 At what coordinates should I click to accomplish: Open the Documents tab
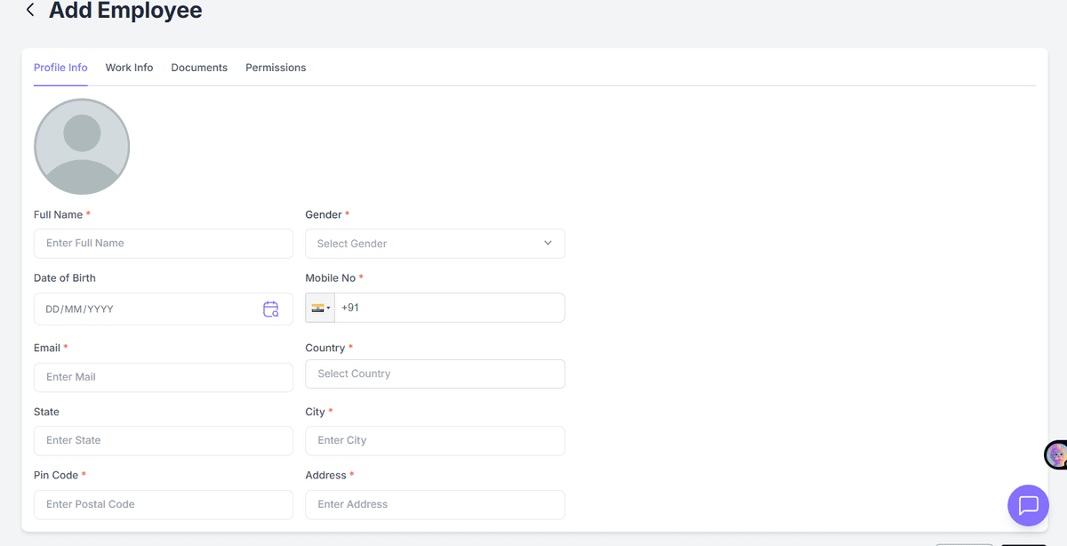199,67
